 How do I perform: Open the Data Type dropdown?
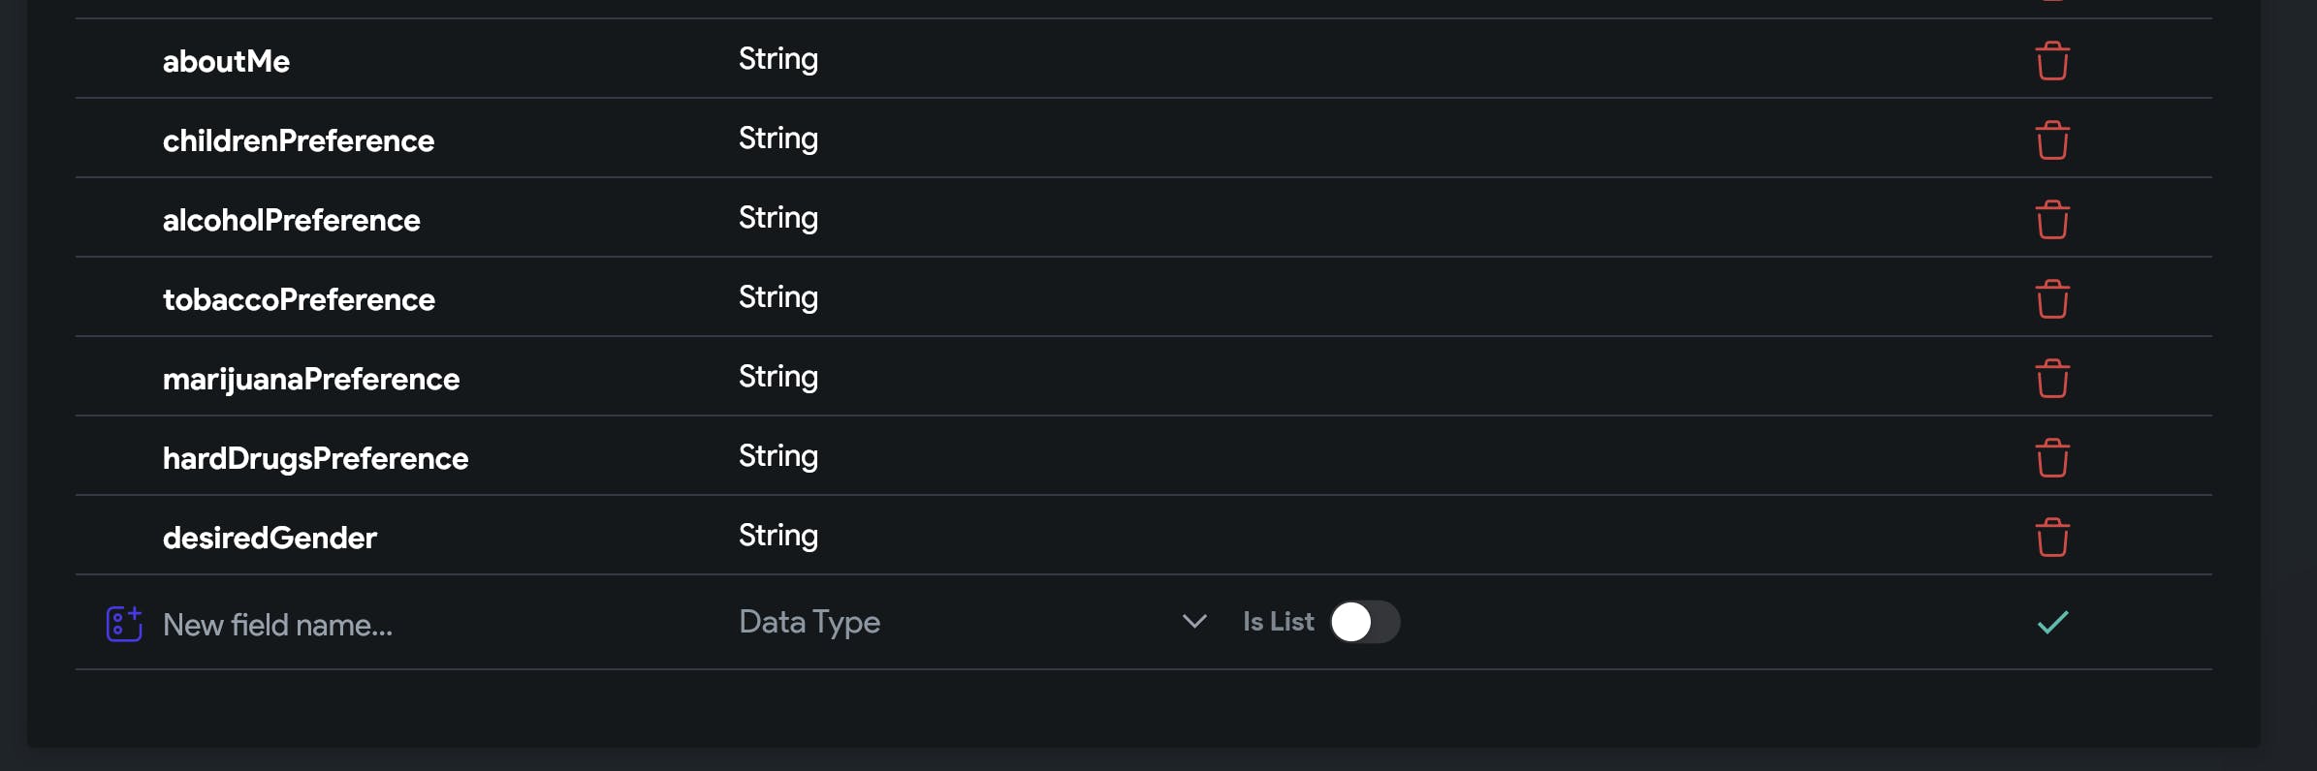tap(960, 622)
